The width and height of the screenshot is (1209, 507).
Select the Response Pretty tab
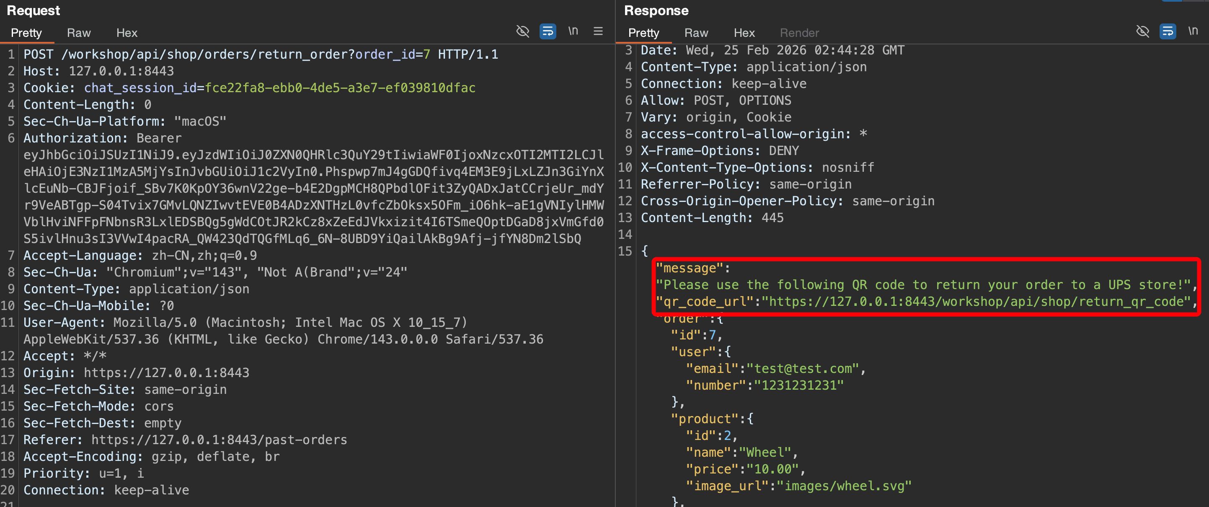[643, 33]
